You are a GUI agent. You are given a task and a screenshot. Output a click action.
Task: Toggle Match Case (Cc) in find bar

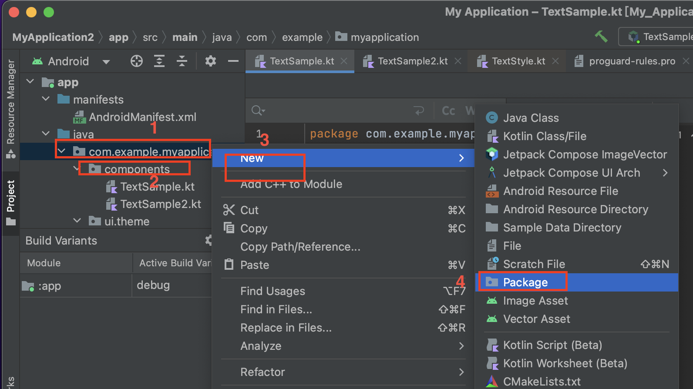448,111
